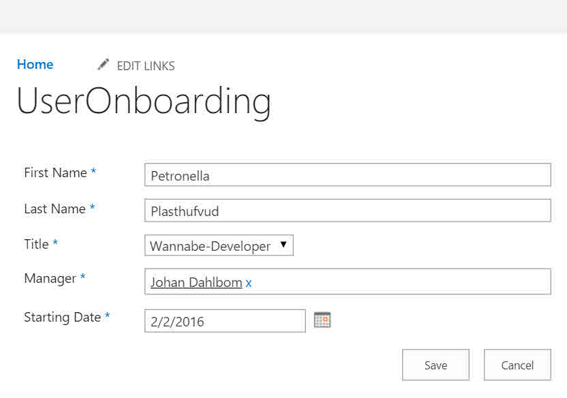Screen dimensions: 567x398
Task: Click the pencil icon beside EDIT LINKS
Action: click(103, 65)
